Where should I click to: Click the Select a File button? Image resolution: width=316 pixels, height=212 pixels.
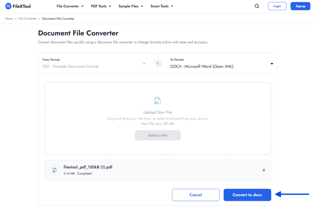(x=158, y=135)
